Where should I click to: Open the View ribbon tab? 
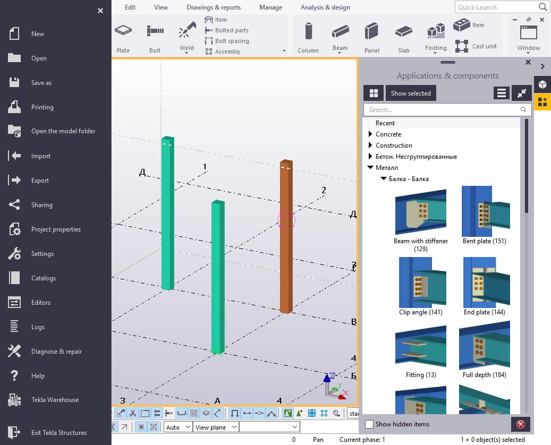160,7
